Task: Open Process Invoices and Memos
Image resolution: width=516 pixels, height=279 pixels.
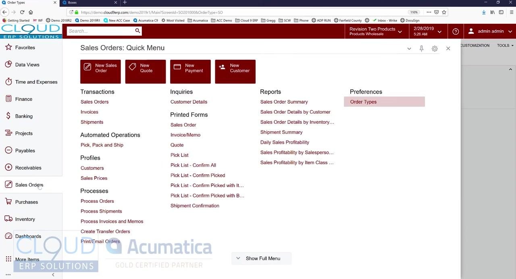Action: [112, 221]
